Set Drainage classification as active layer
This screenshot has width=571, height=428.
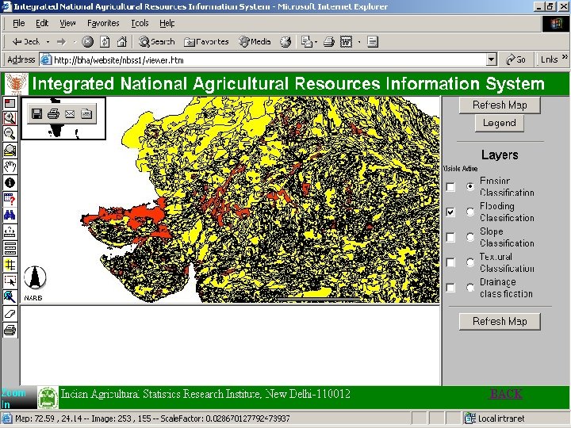[x=470, y=288]
